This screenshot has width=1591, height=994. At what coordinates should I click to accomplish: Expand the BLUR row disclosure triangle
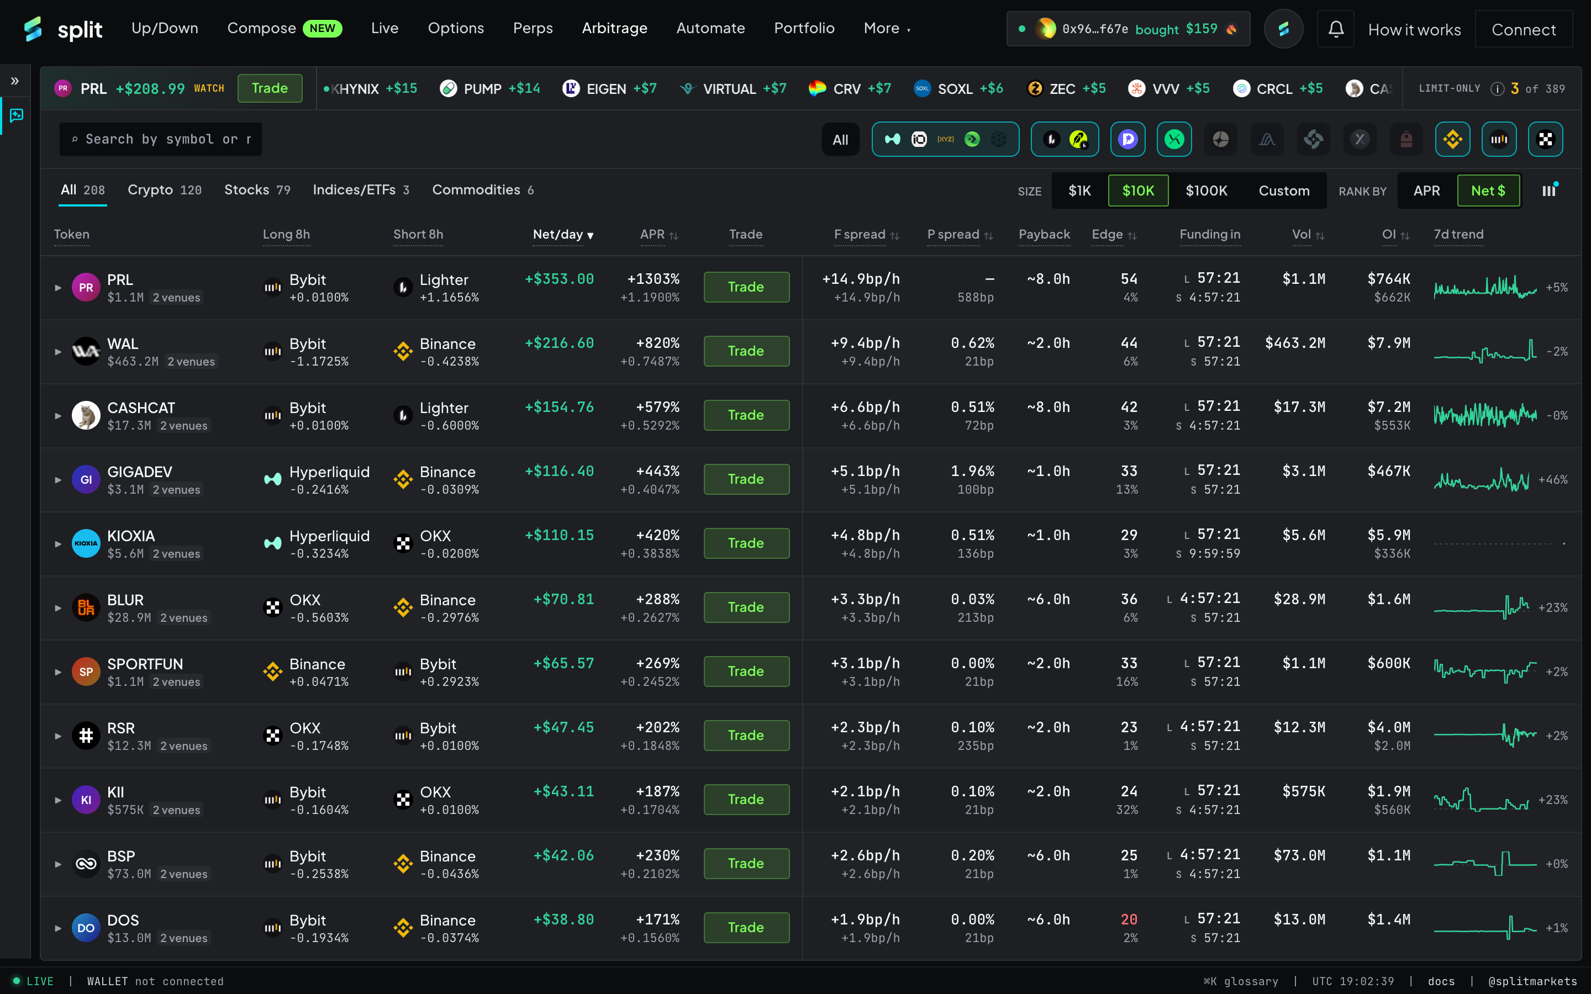coord(58,608)
